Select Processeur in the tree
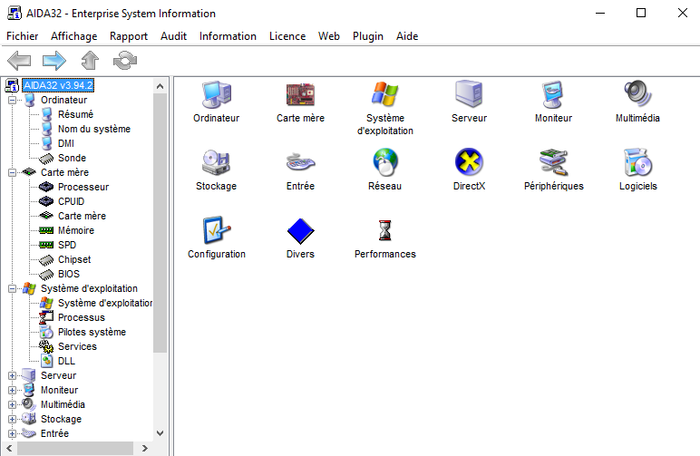This screenshot has width=700, height=456. tap(83, 187)
